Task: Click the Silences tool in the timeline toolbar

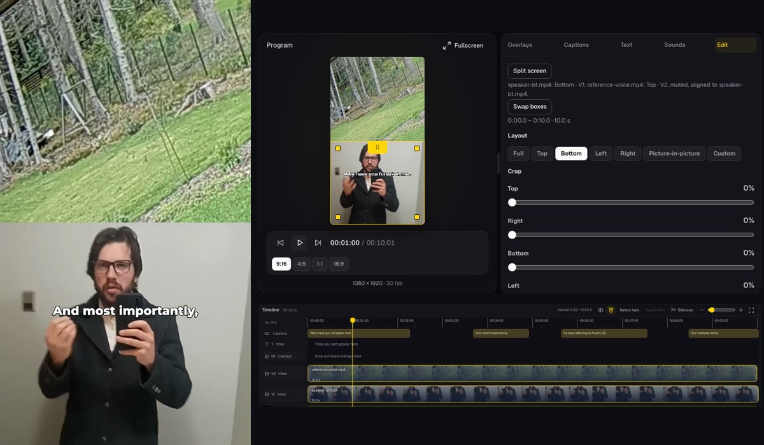Action: pos(682,310)
